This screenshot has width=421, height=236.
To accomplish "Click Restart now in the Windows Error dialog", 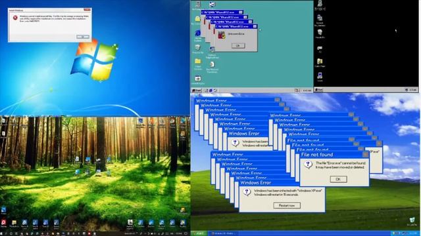I will click(287, 205).
